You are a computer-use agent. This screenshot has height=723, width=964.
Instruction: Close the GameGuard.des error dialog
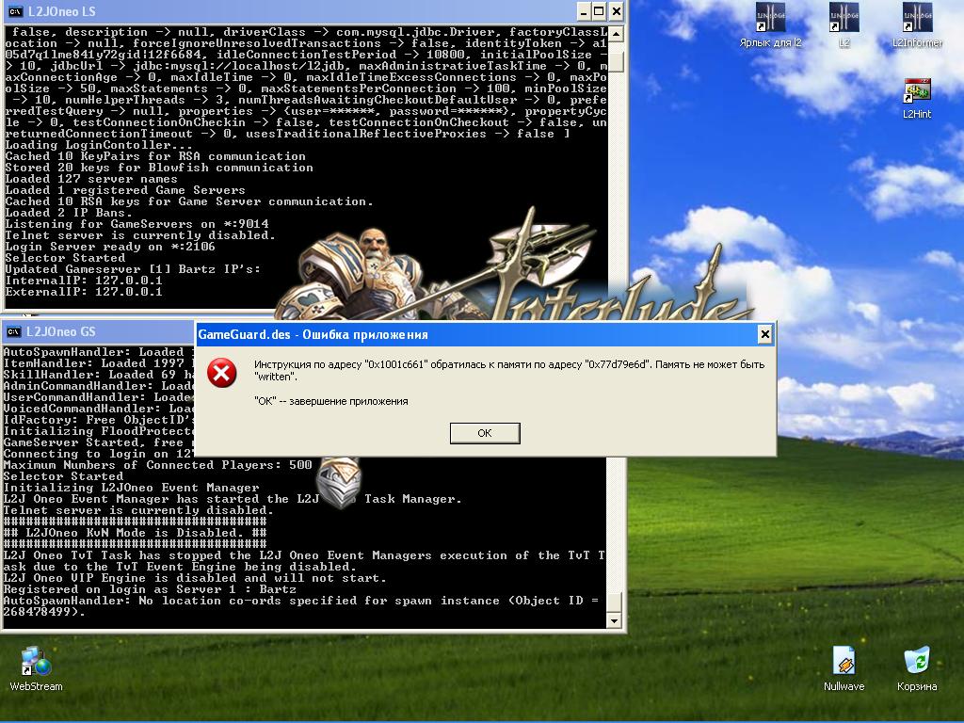[x=764, y=334]
